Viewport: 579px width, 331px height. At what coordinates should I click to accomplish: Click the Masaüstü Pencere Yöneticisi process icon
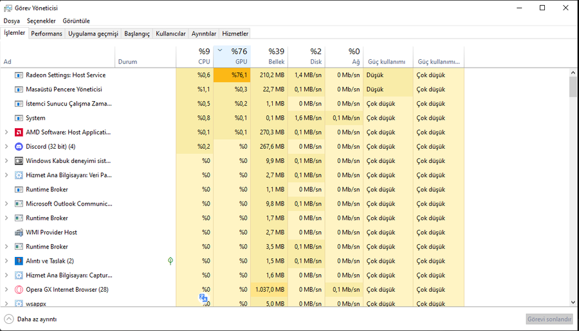[x=19, y=90]
